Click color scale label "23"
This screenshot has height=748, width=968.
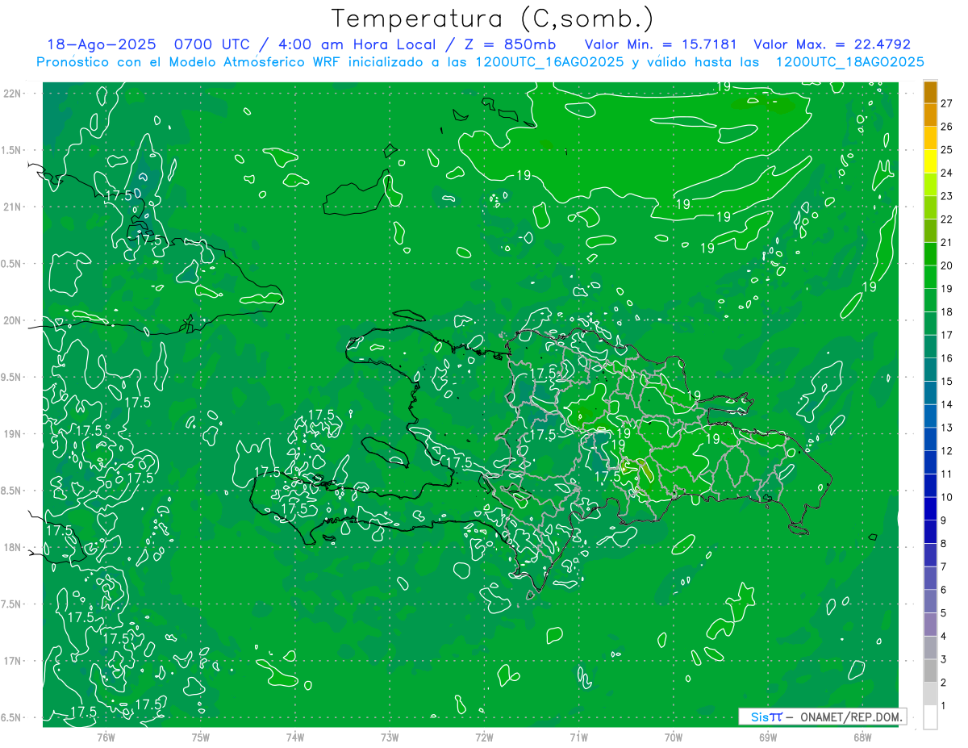tap(947, 196)
